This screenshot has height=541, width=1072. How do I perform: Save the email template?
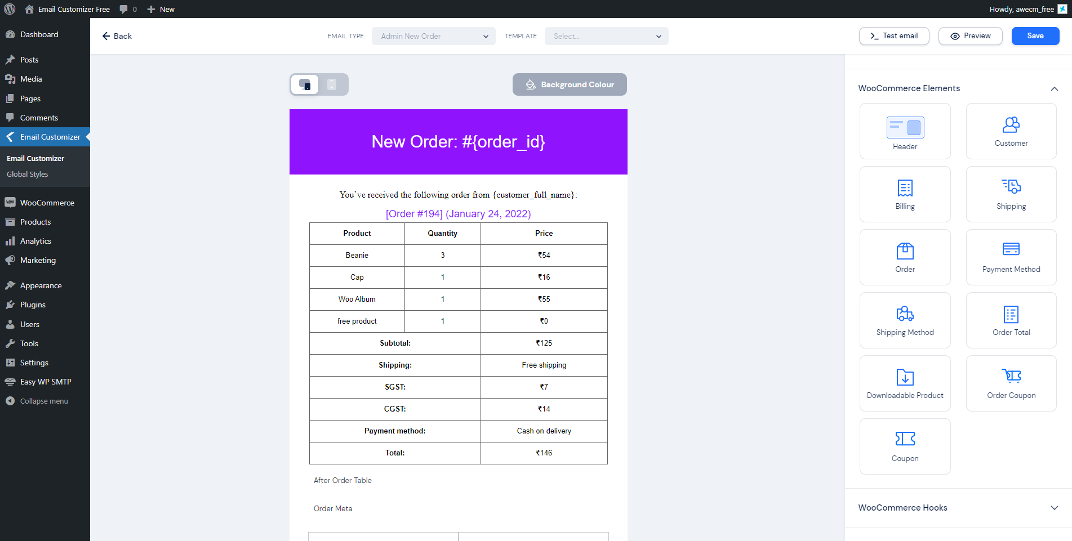tap(1035, 35)
